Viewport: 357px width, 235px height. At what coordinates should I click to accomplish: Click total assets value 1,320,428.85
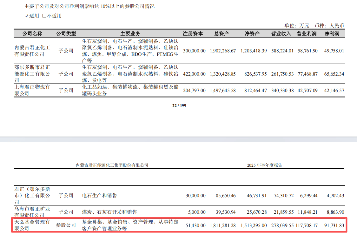point(223,74)
